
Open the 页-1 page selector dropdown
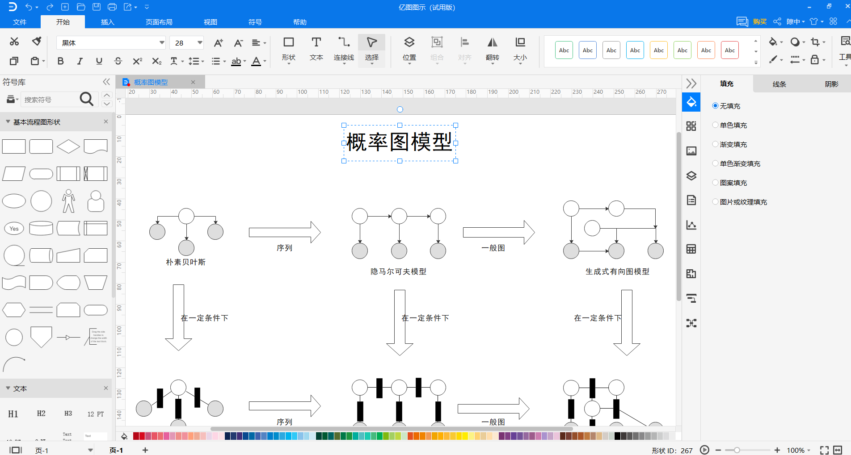[x=90, y=450]
